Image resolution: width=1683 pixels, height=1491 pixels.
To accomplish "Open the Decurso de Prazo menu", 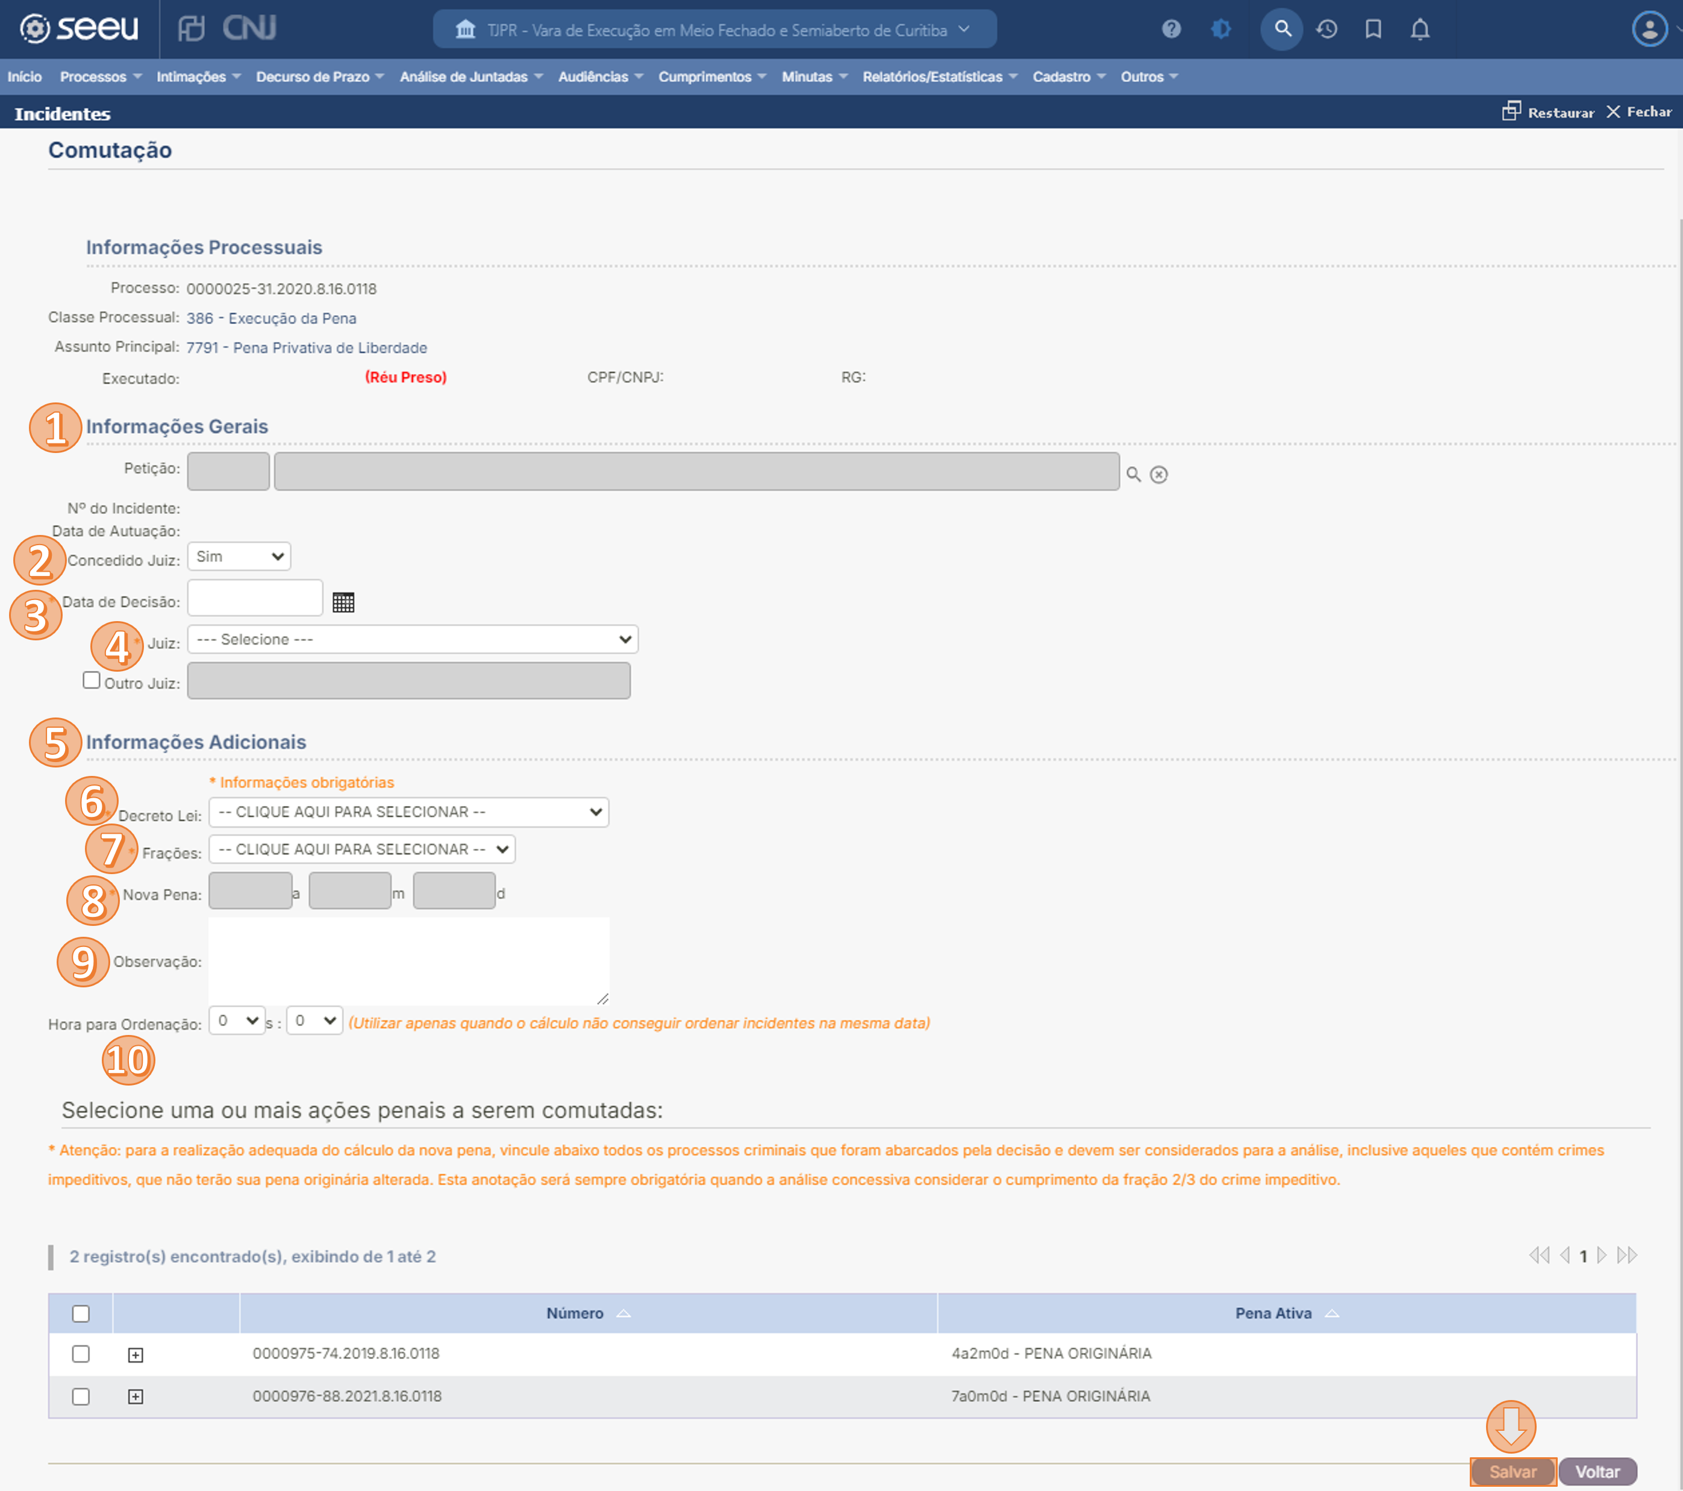I will click(319, 77).
